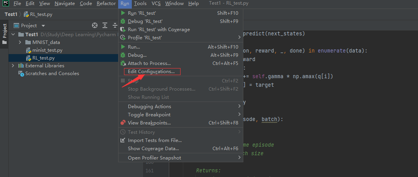This screenshot has width=418, height=177.
Task: Choose Edit Configurations... from Run menu
Action: point(151,72)
